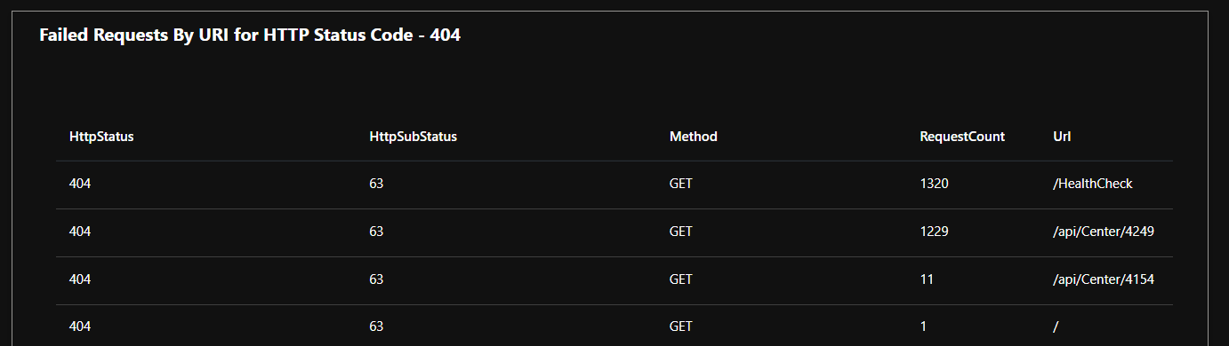This screenshot has height=346, width=1229.
Task: Select the /HealthCheck URL cell
Action: click(1092, 184)
